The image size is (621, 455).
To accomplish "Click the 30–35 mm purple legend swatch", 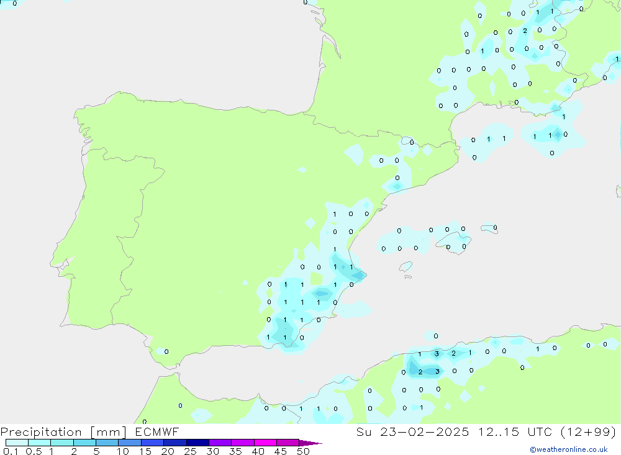I will point(220,443).
